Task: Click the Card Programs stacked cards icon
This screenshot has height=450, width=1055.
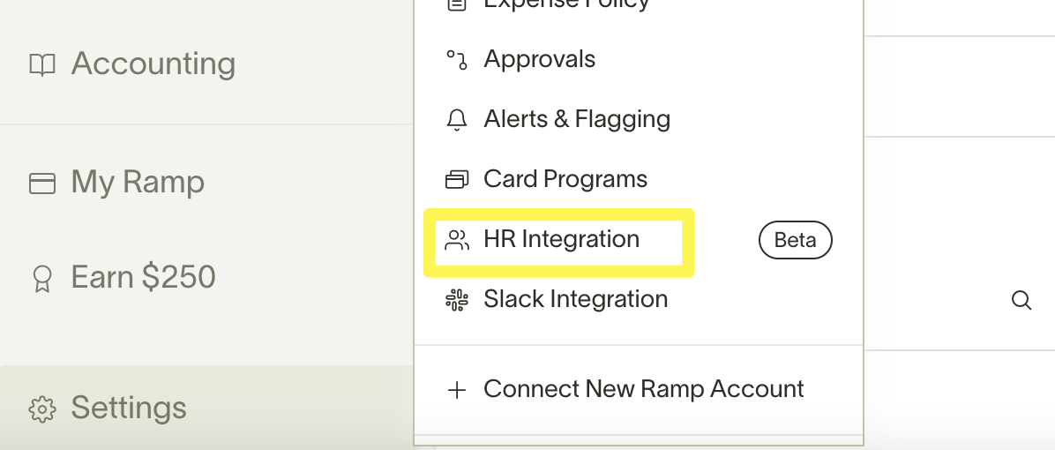Action: 456,180
